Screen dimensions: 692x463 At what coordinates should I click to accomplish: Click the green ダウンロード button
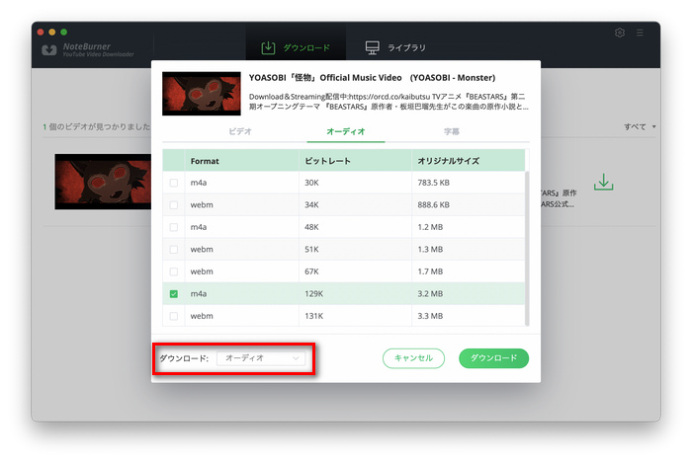tap(494, 358)
